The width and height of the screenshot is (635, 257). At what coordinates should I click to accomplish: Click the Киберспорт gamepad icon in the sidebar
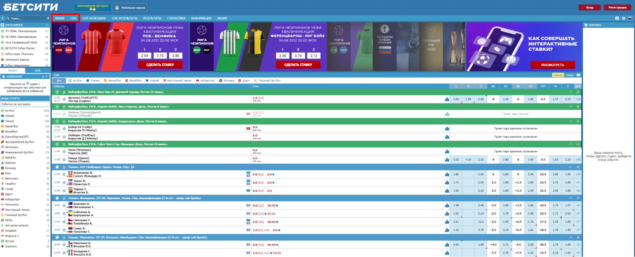(3, 199)
